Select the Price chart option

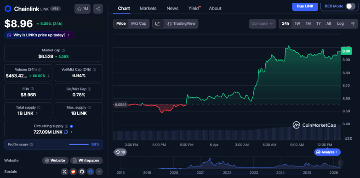coord(121,23)
